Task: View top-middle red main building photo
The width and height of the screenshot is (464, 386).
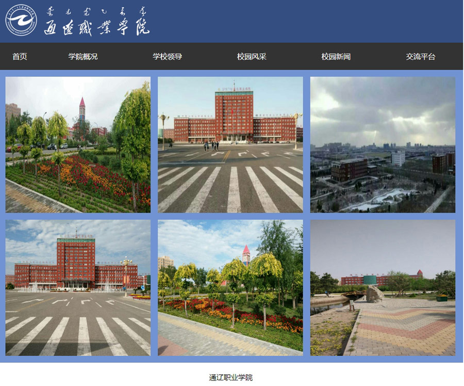Action: coord(230,145)
